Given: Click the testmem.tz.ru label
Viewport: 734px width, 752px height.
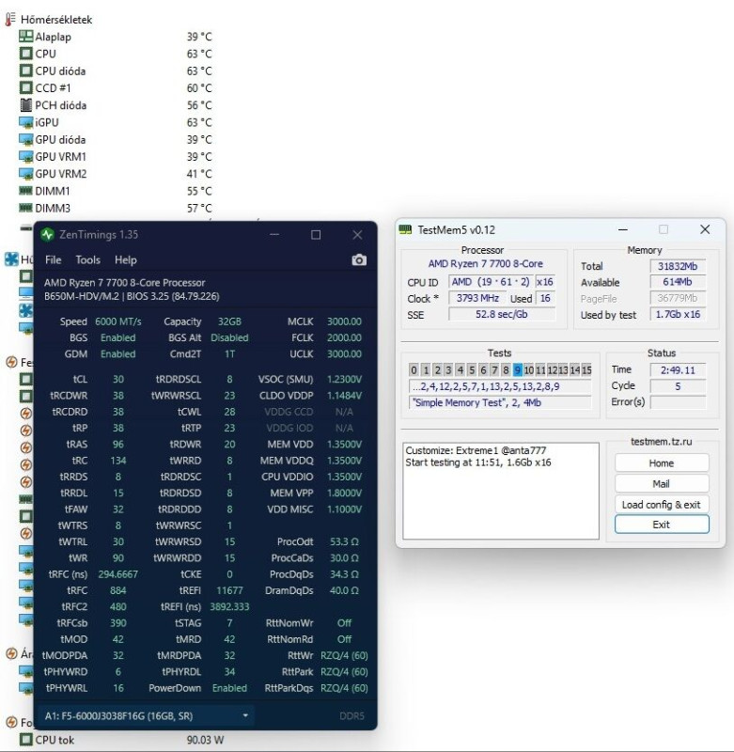Looking at the screenshot, I should (661, 442).
